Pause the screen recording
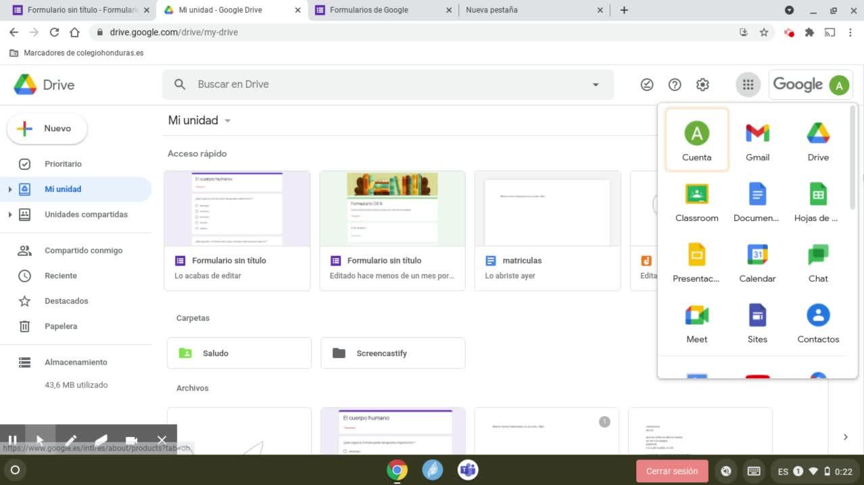864x485 pixels. coord(12,440)
